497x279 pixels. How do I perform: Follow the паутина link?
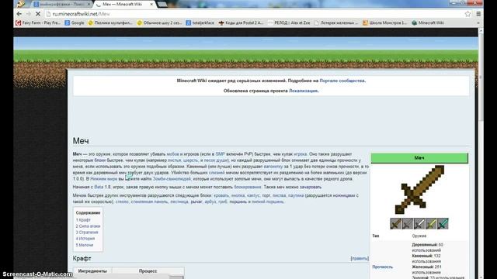pos(296,195)
